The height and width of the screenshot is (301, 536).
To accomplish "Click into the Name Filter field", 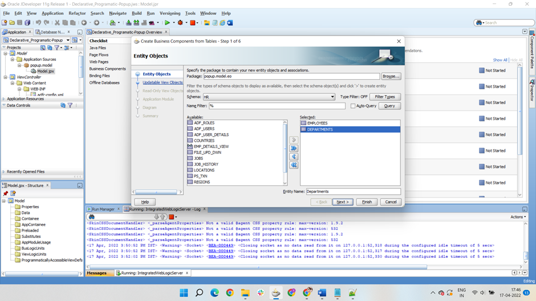I will click(277, 106).
